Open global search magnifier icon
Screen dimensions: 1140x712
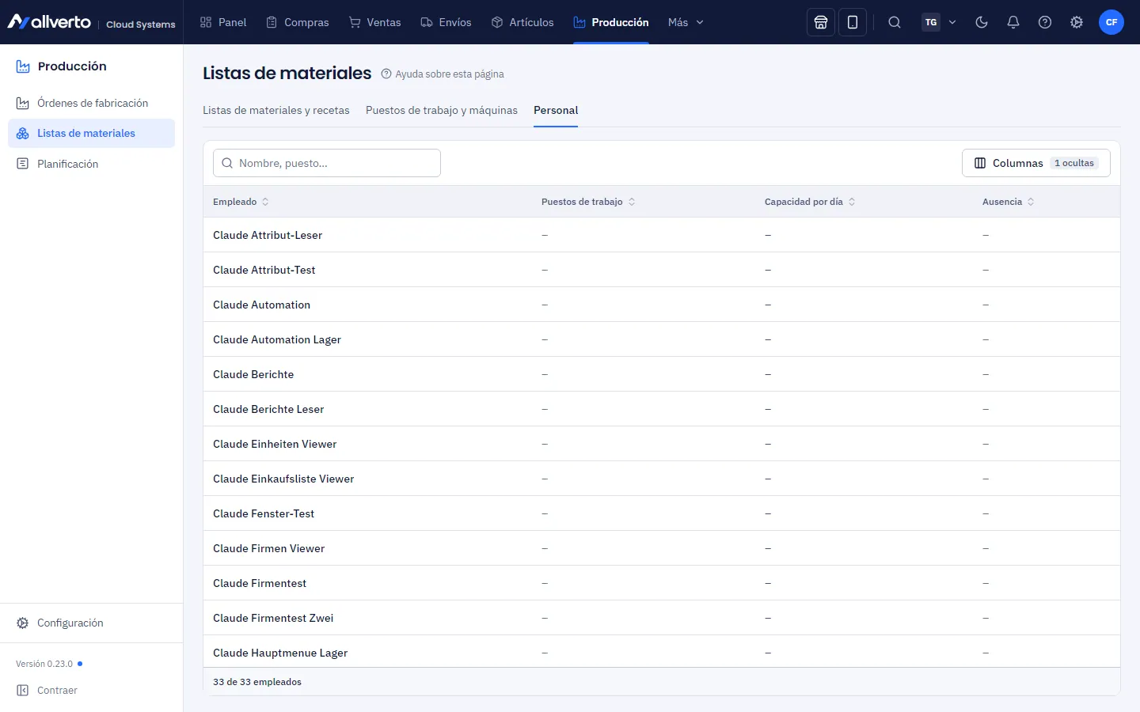[895, 22]
